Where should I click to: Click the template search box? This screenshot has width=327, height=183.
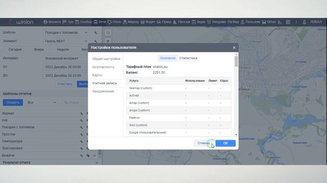point(75,103)
